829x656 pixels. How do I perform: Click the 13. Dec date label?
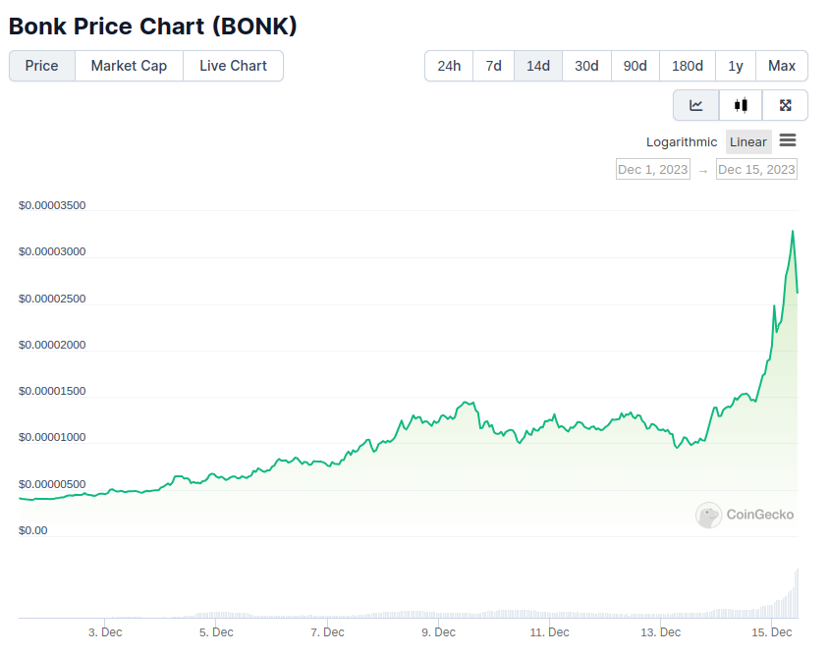tap(660, 632)
